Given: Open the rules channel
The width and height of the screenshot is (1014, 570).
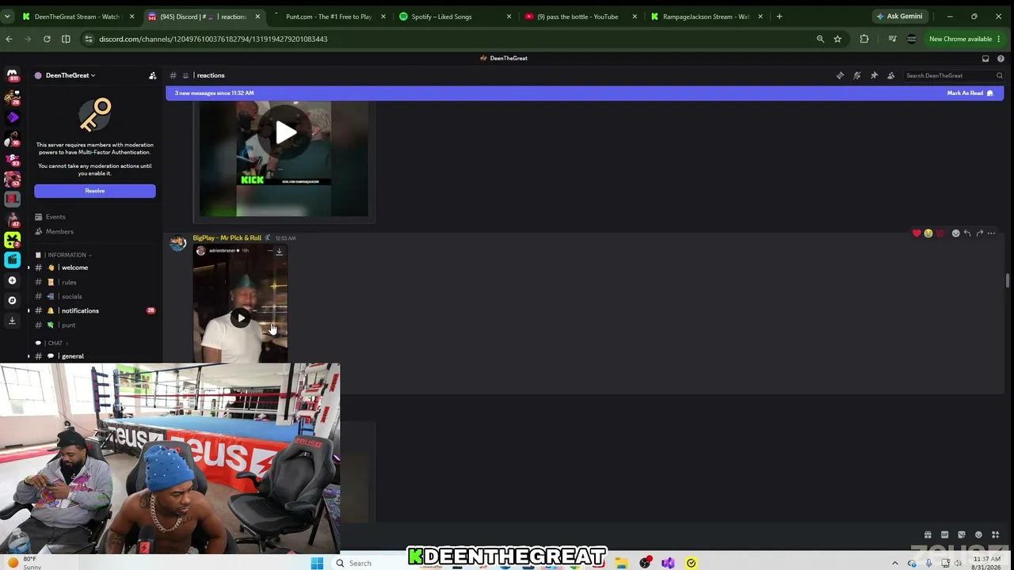Looking at the screenshot, I should pyautogui.click(x=95, y=283).
